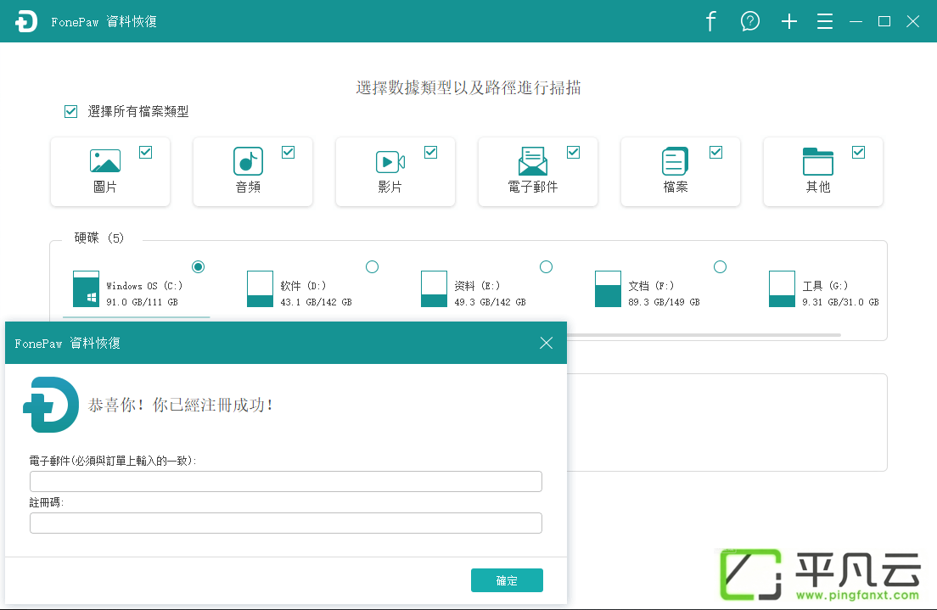Select the 影片 video type icon

click(x=390, y=161)
